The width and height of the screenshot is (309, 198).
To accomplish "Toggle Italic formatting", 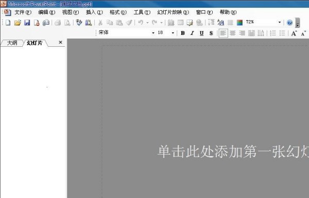I will (x=192, y=33).
